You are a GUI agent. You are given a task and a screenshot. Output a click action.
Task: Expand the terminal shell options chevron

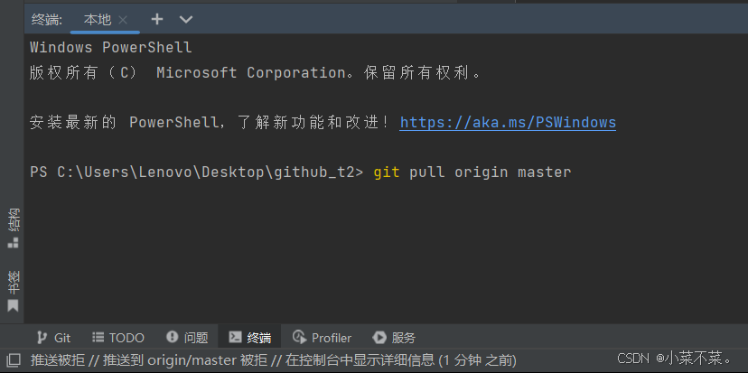point(186,19)
